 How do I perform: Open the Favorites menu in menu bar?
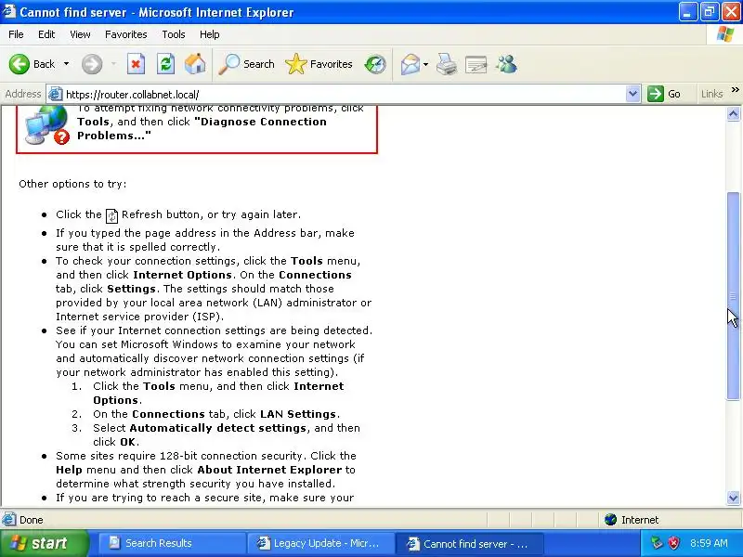click(126, 34)
